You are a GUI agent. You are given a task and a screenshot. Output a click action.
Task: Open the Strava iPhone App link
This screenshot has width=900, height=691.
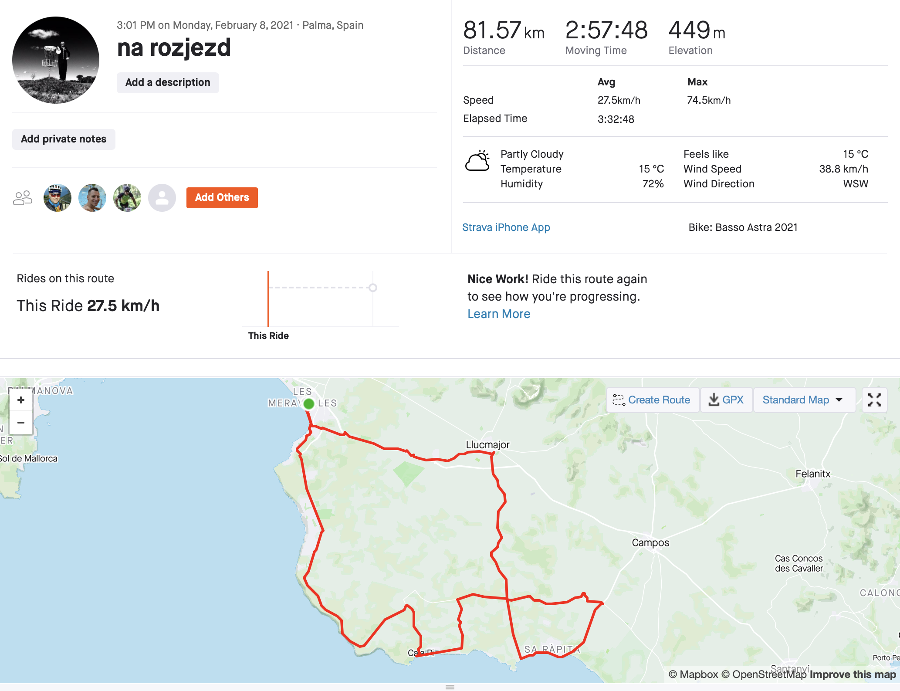point(506,227)
